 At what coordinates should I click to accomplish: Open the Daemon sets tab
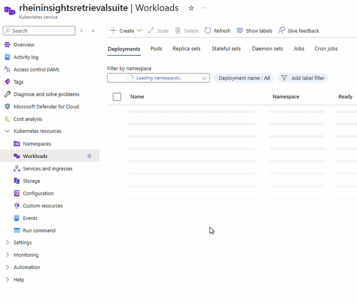coord(268,49)
